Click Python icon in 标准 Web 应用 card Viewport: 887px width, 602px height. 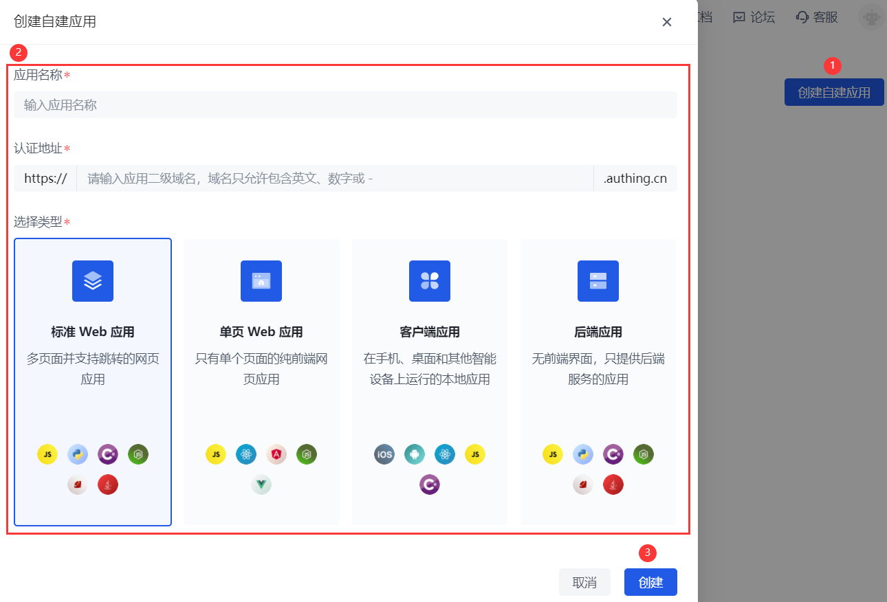[78, 454]
